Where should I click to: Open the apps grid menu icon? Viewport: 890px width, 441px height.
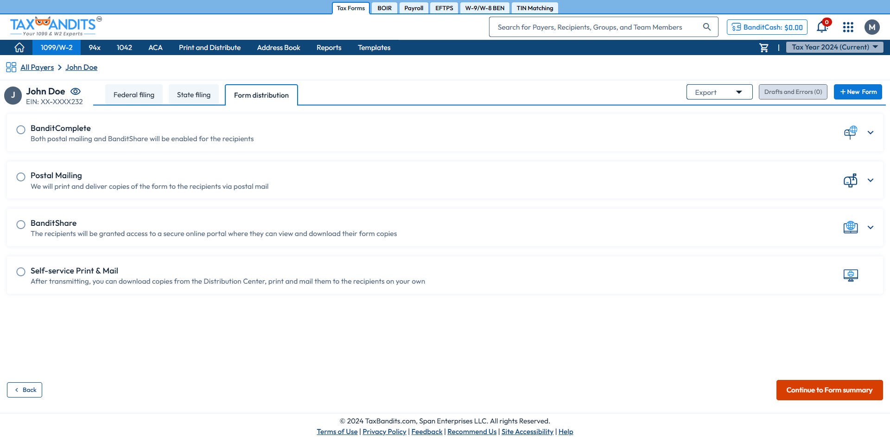[848, 27]
